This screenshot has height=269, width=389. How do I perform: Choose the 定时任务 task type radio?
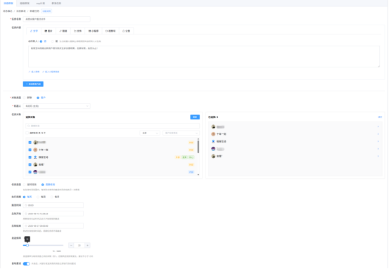click(25, 185)
